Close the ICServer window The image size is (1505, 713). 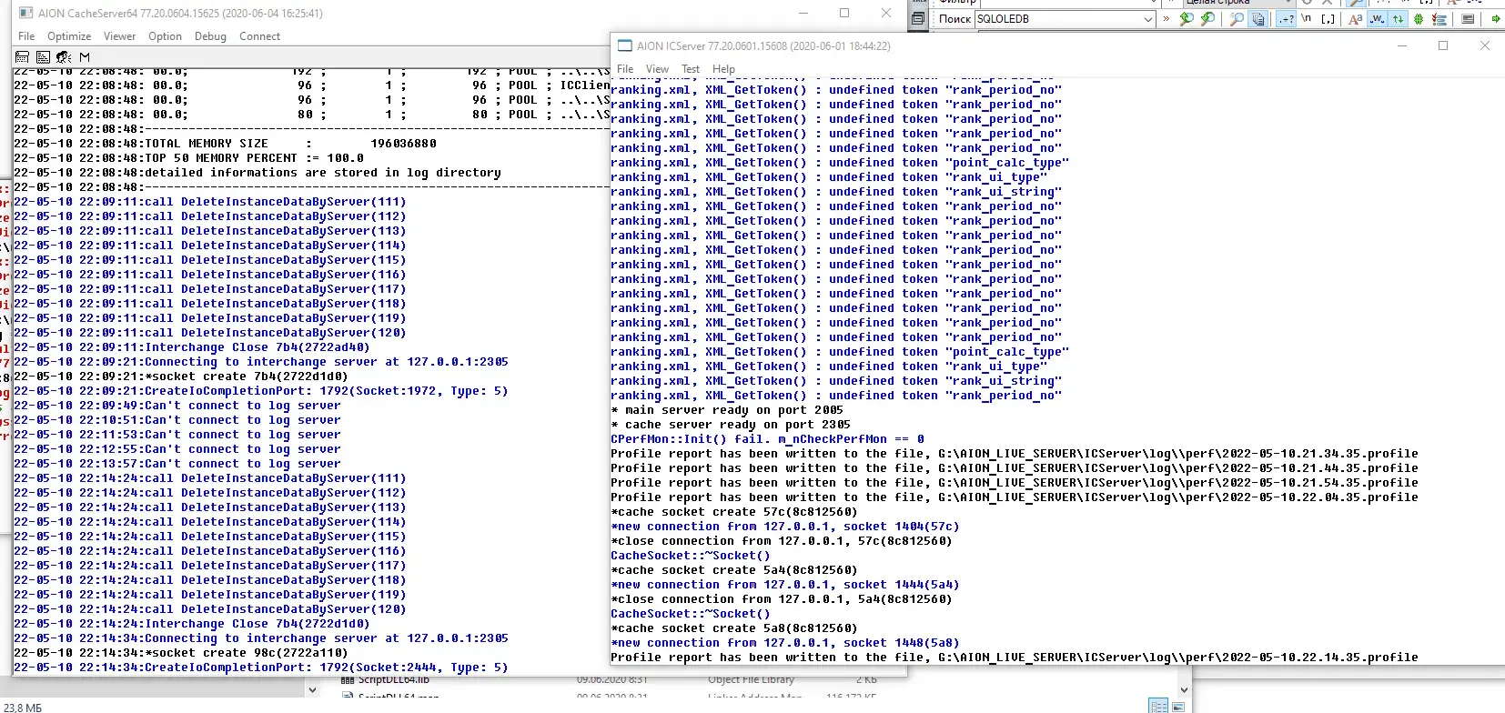pos(1485,45)
